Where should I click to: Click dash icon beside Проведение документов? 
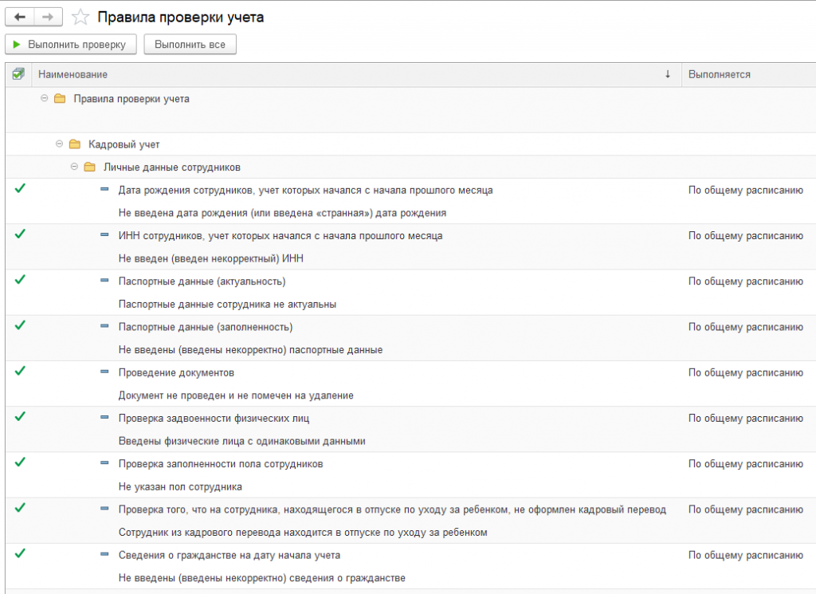[x=104, y=372]
